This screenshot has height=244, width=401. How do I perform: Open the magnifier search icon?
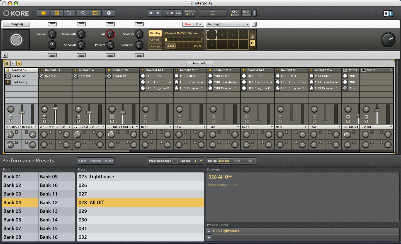[83, 13]
